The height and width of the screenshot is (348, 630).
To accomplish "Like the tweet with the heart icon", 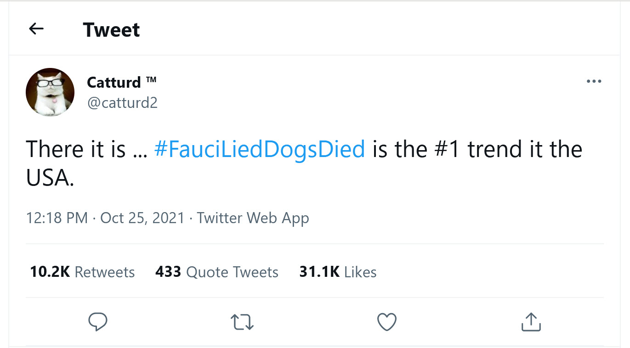I will (x=386, y=322).
